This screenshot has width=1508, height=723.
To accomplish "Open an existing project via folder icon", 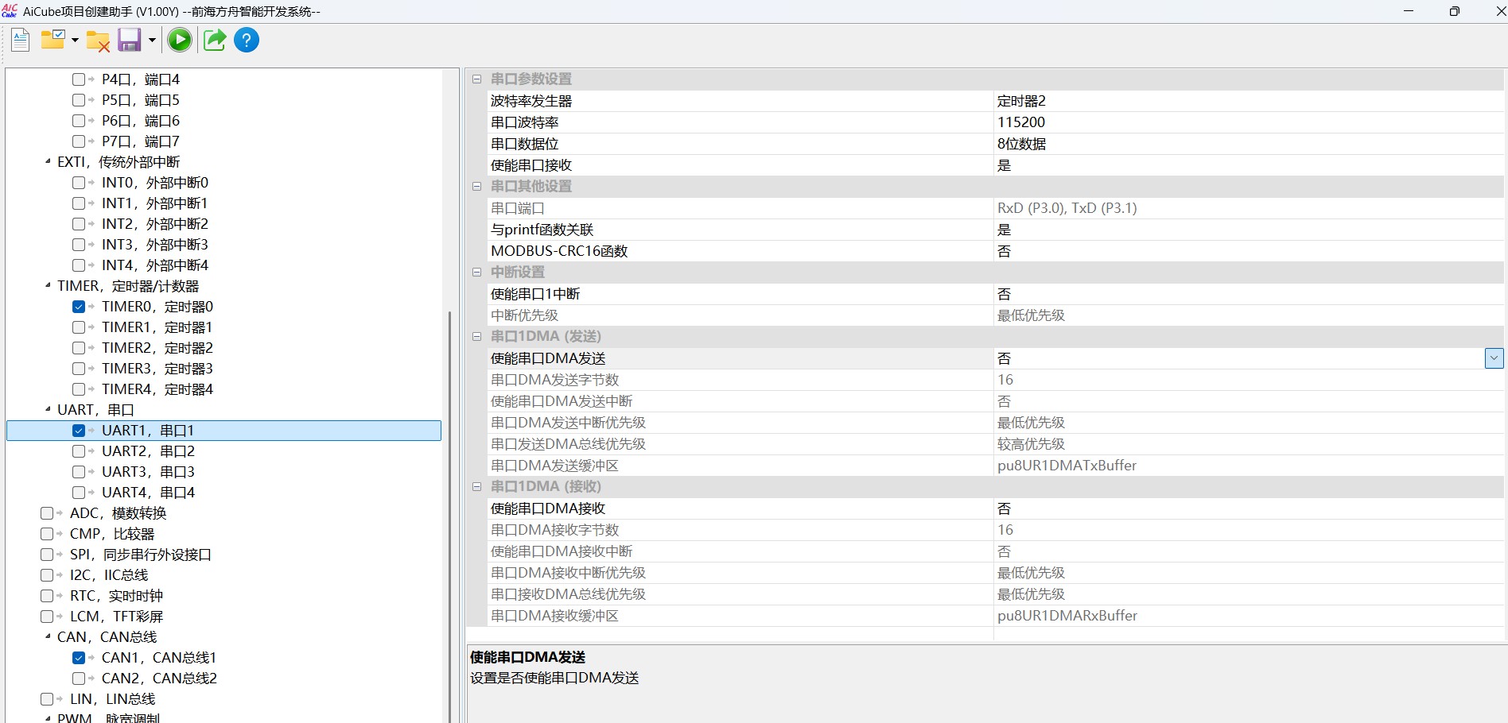I will click(x=52, y=40).
